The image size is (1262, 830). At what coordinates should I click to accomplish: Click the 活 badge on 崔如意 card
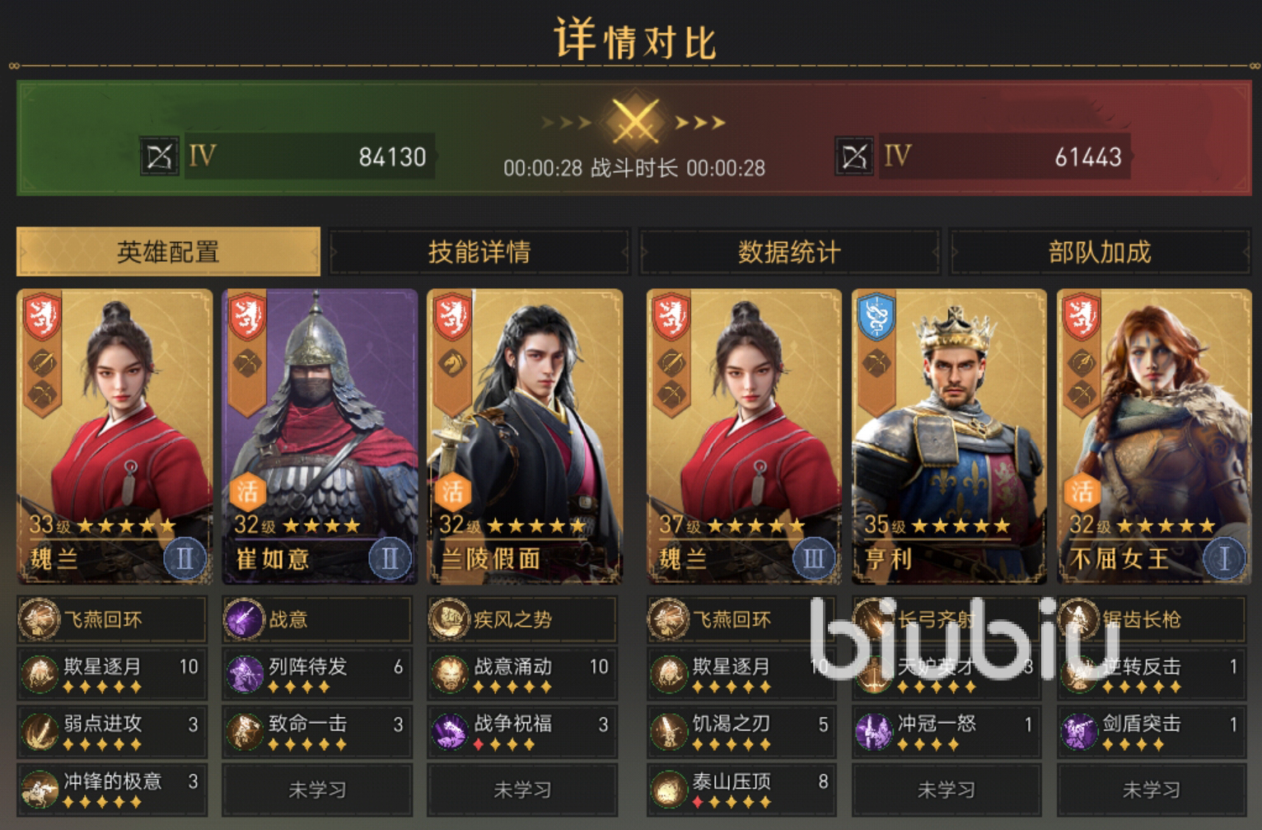[x=247, y=492]
